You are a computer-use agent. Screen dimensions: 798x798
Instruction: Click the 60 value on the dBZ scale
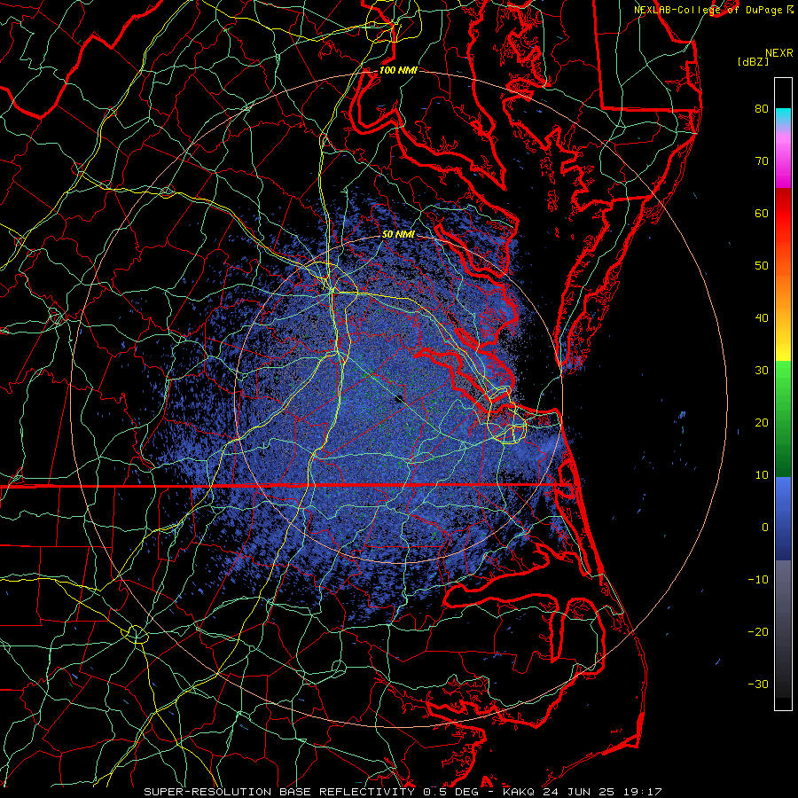pyautogui.click(x=762, y=213)
